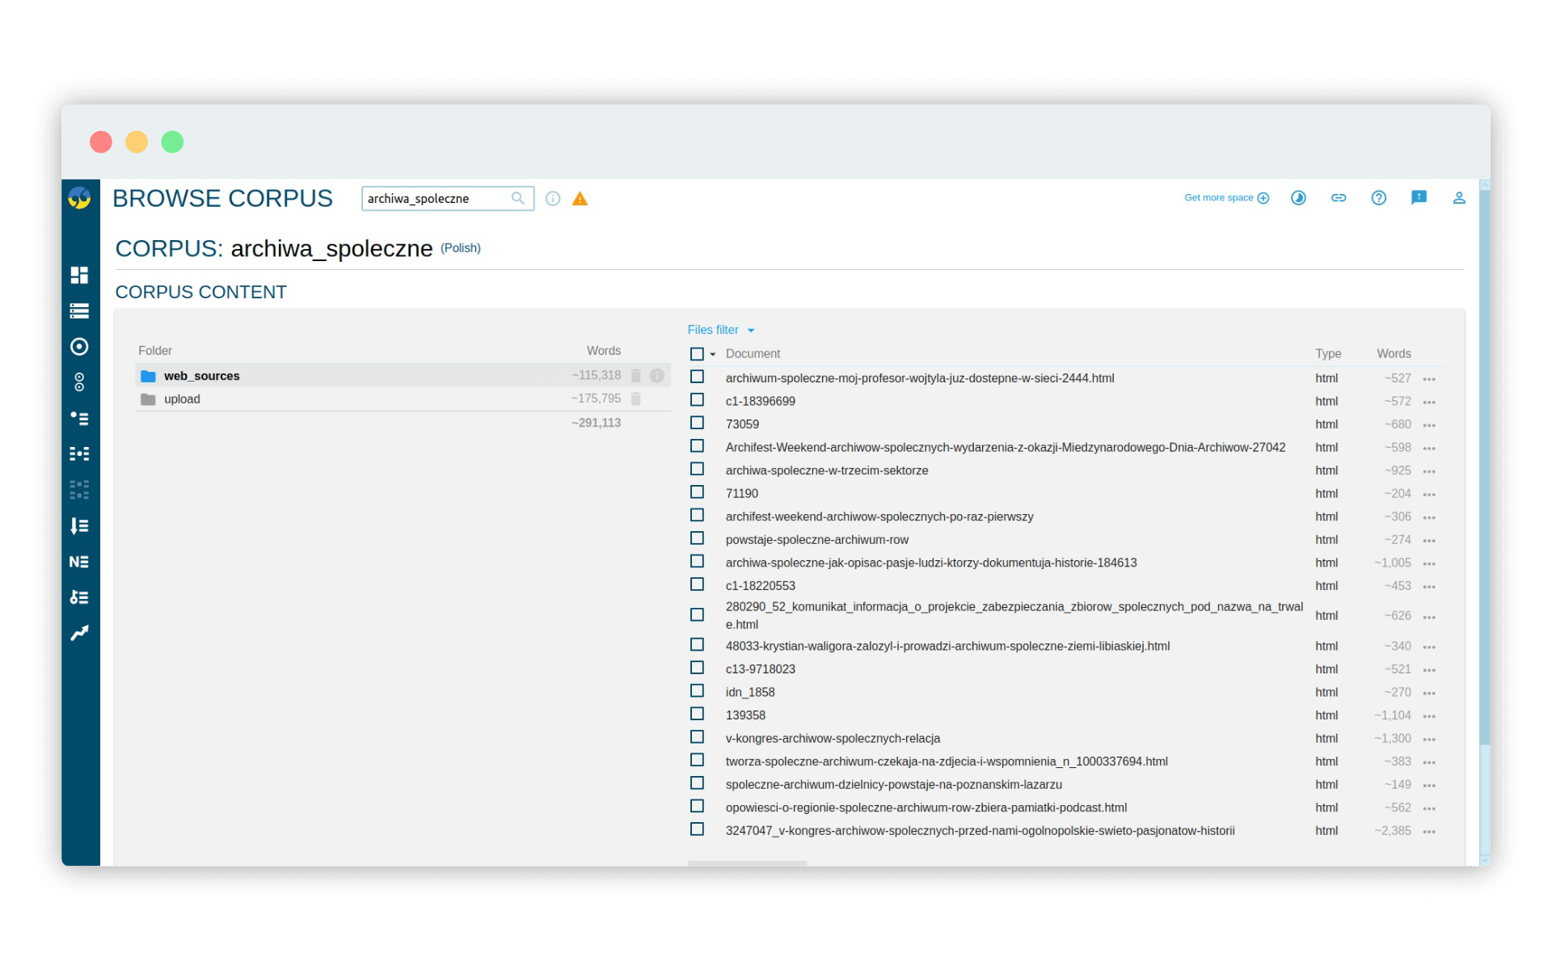Click the vertical page scrollbar
Screen dimensions: 1552x970
(1484, 466)
